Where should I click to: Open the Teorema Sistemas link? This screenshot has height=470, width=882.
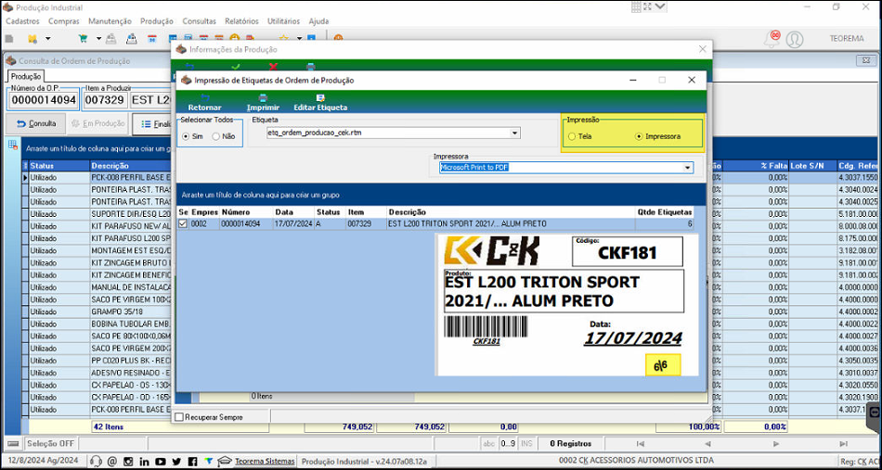pyautogui.click(x=265, y=461)
